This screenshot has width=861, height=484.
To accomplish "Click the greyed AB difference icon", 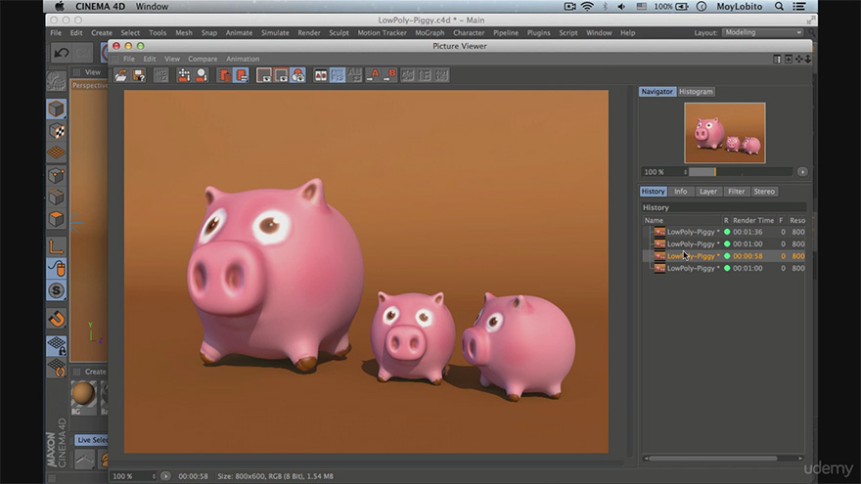I will (355, 75).
